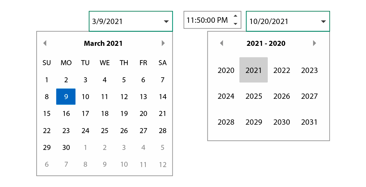Adjust the time value with the spinner control

click(x=236, y=20)
